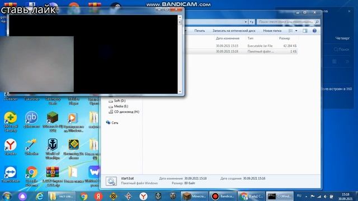Open Yandex Browser desktop shortcut
The width and height of the screenshot is (358, 201).
click(x=11, y=147)
